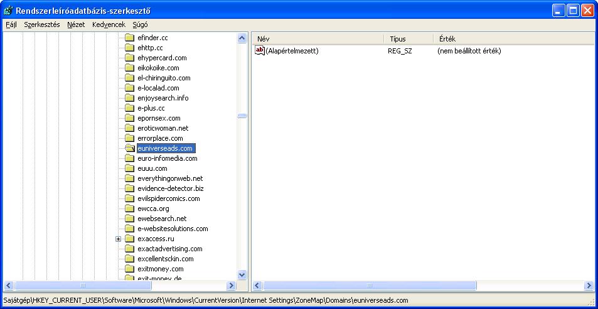Open the Fájl menu
Viewport: 598px width, 309px height.
click(11, 24)
